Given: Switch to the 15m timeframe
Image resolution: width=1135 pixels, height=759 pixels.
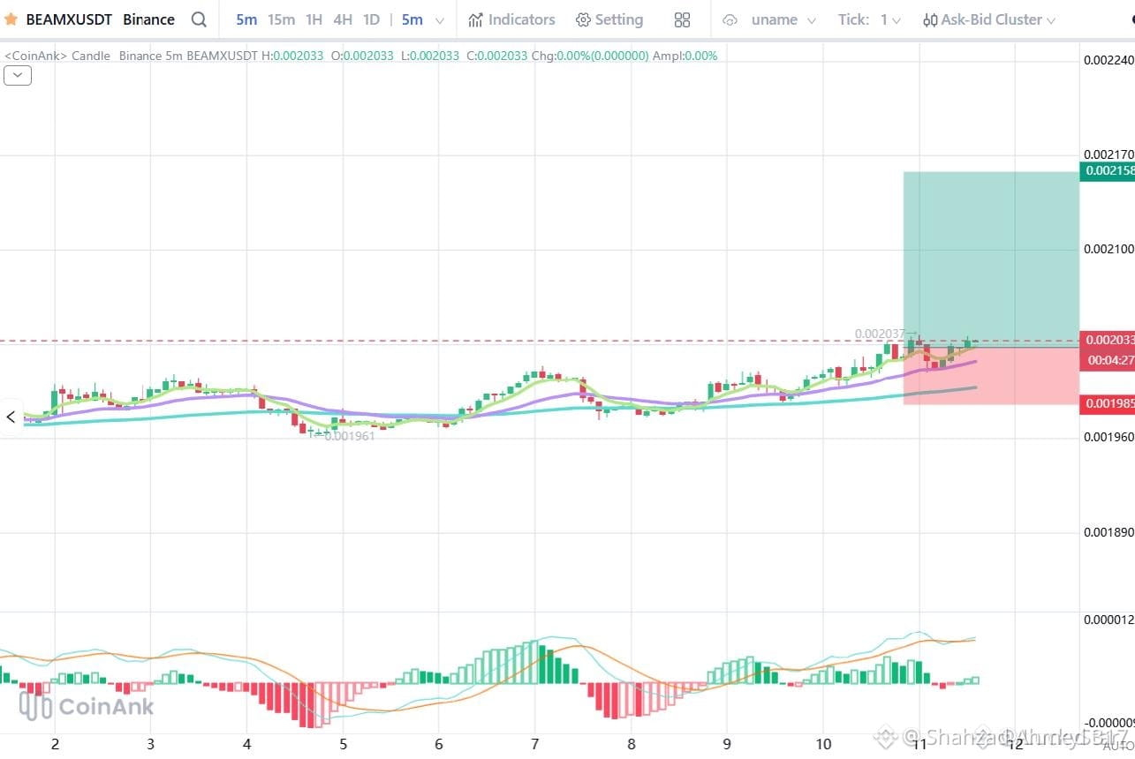Looking at the screenshot, I should tap(281, 19).
